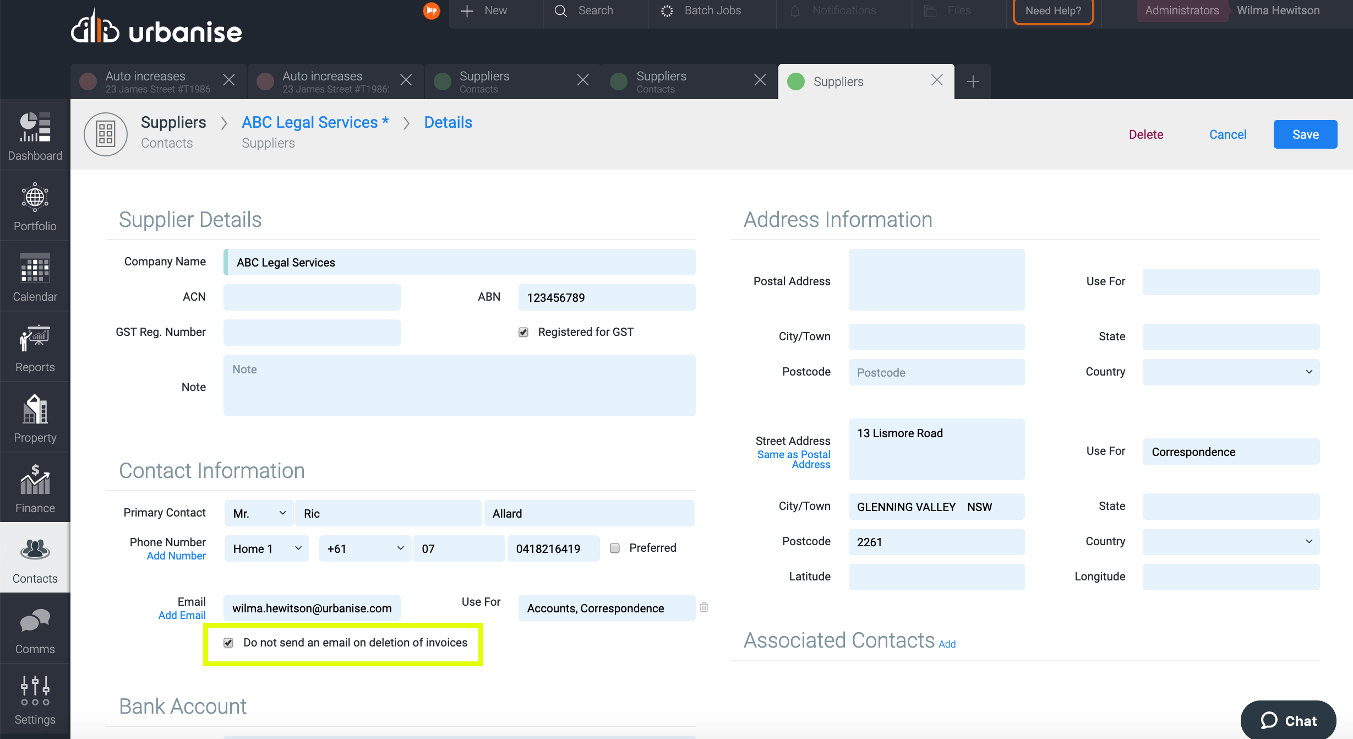Click the blue Save button

pyautogui.click(x=1305, y=134)
